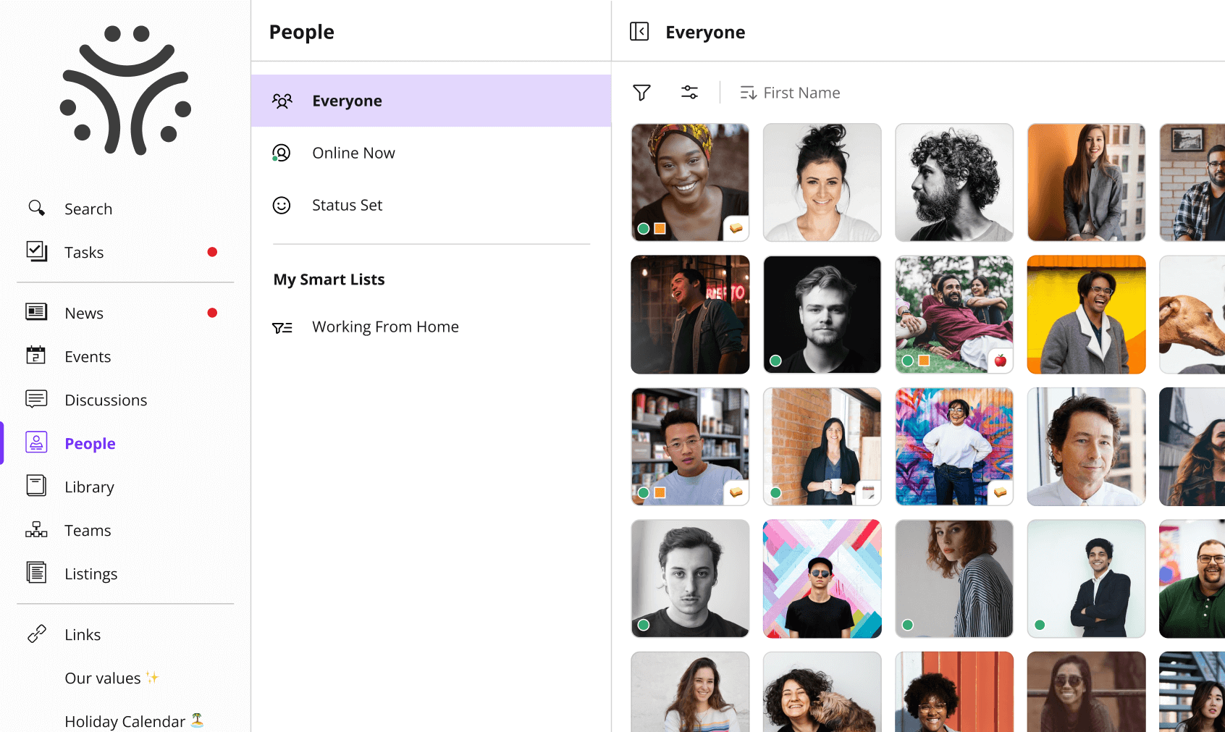Select the Listings menu item
The height and width of the screenshot is (732, 1225).
pos(90,573)
